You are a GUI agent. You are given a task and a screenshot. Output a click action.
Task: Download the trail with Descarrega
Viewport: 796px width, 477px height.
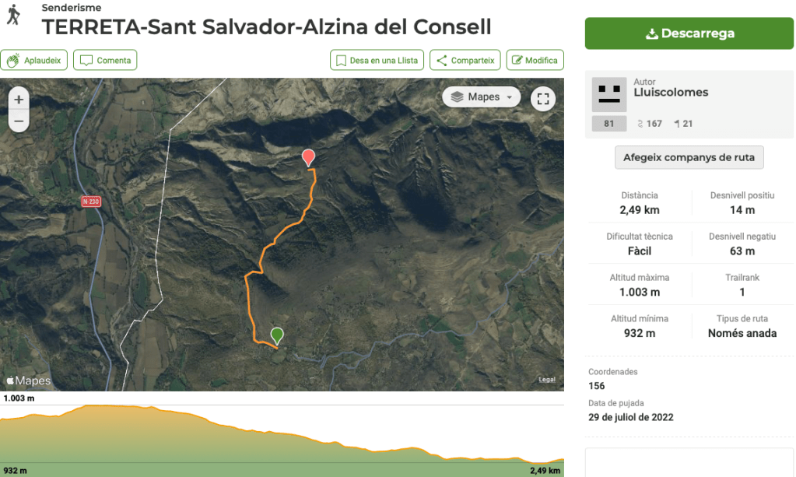coord(689,33)
